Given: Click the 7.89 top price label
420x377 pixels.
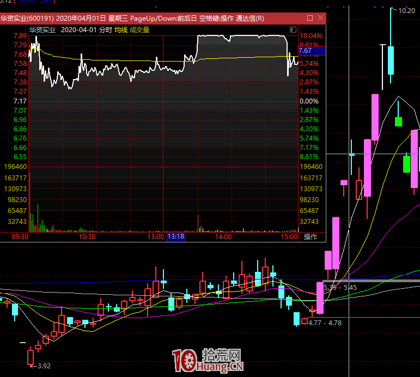Looking at the screenshot, I should coord(20,36).
